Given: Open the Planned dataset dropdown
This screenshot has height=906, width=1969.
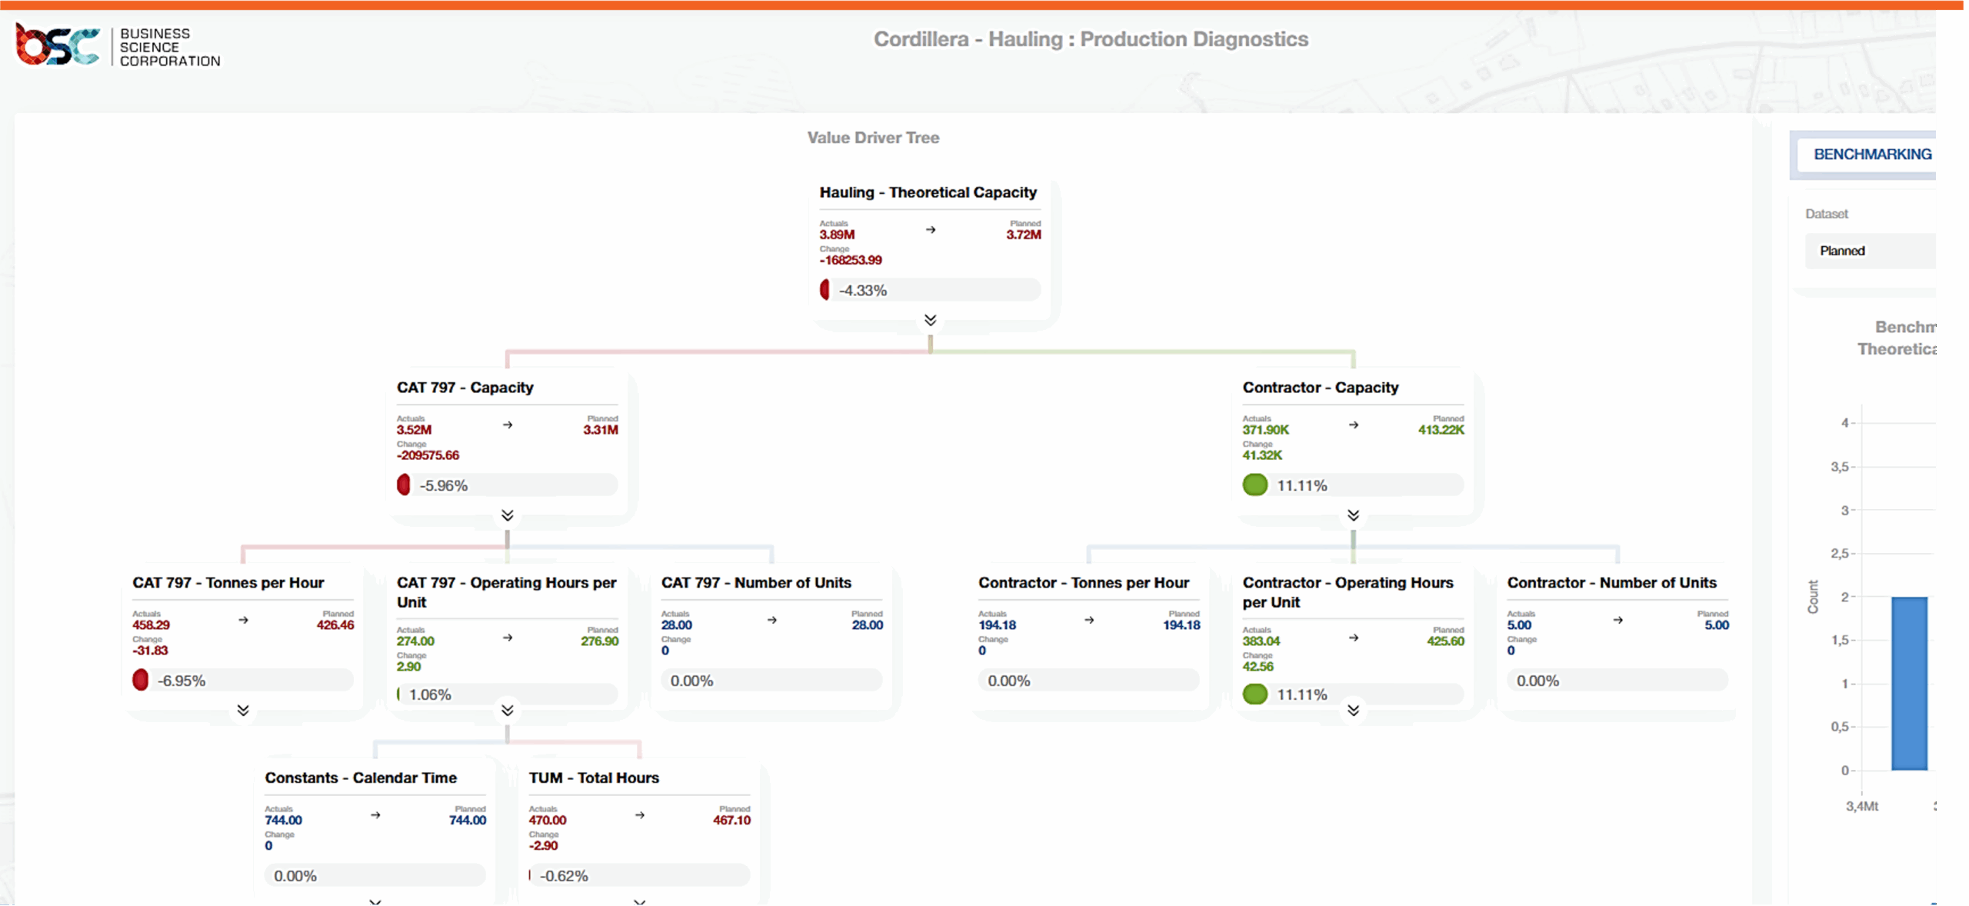Looking at the screenshot, I should click(1872, 251).
